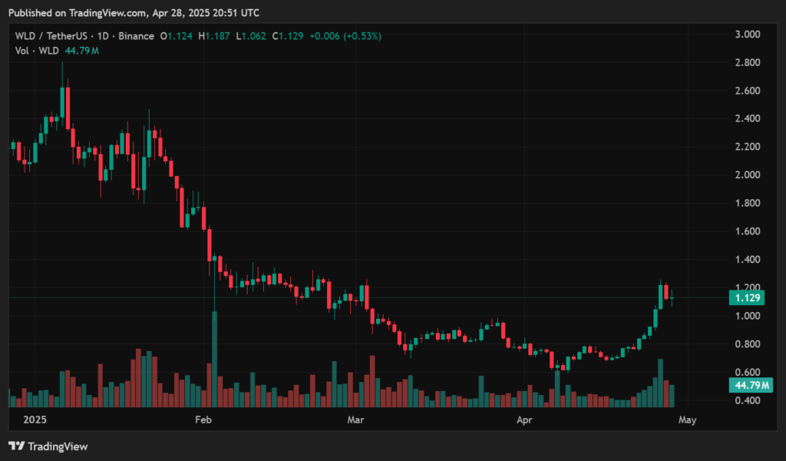Click the Published on TradingView.com header text
Screen dimensions: 786x461
pyautogui.click(x=134, y=13)
